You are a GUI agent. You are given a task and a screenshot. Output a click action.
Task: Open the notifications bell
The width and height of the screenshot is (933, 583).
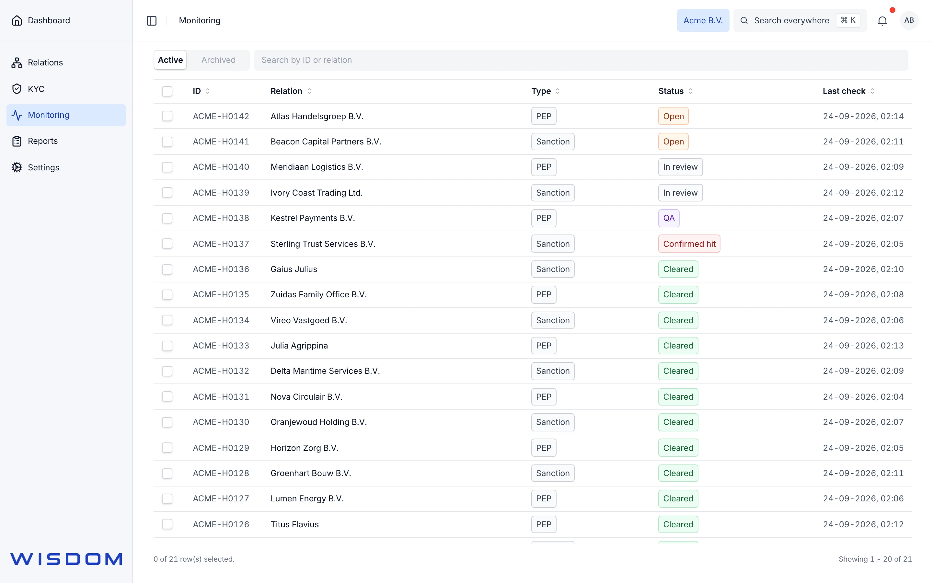[x=882, y=20]
